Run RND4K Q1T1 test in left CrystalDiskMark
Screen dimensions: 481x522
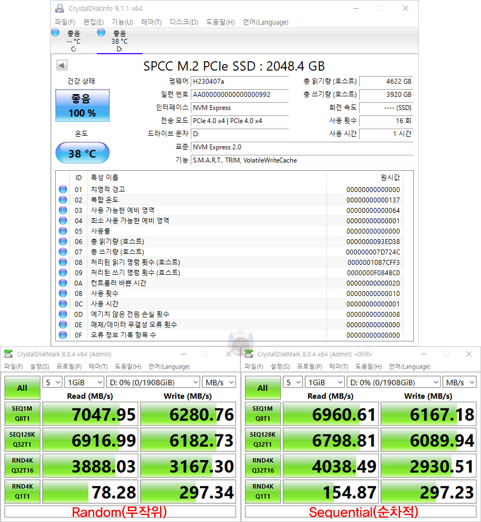pyautogui.click(x=22, y=492)
